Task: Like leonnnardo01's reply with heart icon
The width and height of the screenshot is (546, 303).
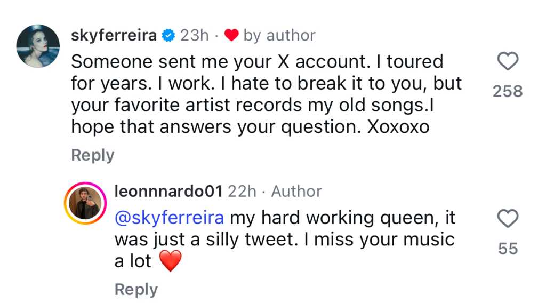Action: (x=508, y=219)
